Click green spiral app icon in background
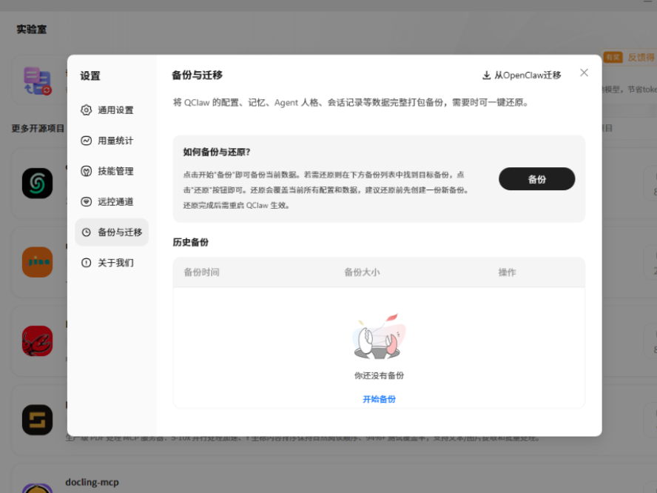 point(37,183)
